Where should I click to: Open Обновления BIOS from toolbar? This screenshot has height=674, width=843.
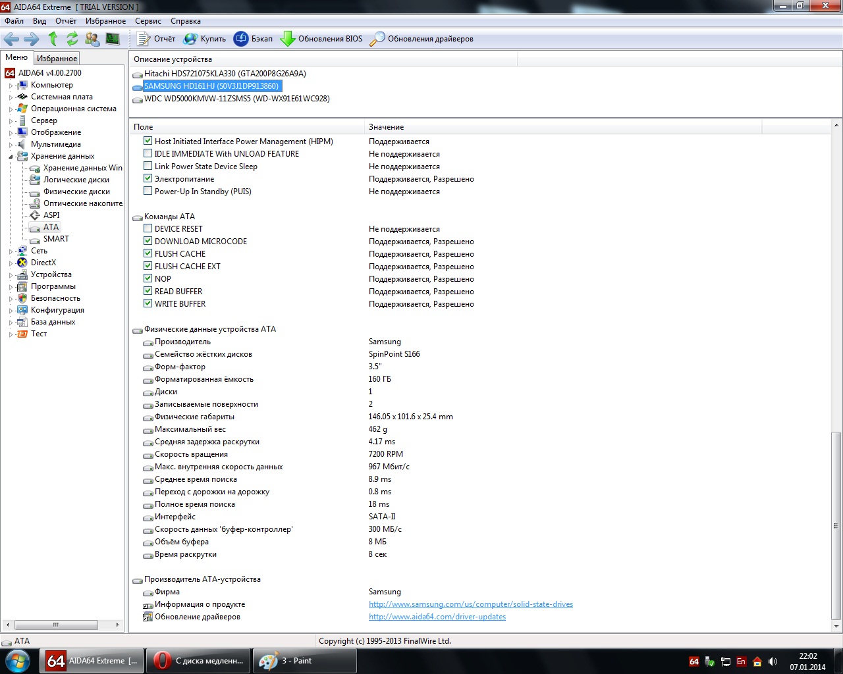coord(321,39)
